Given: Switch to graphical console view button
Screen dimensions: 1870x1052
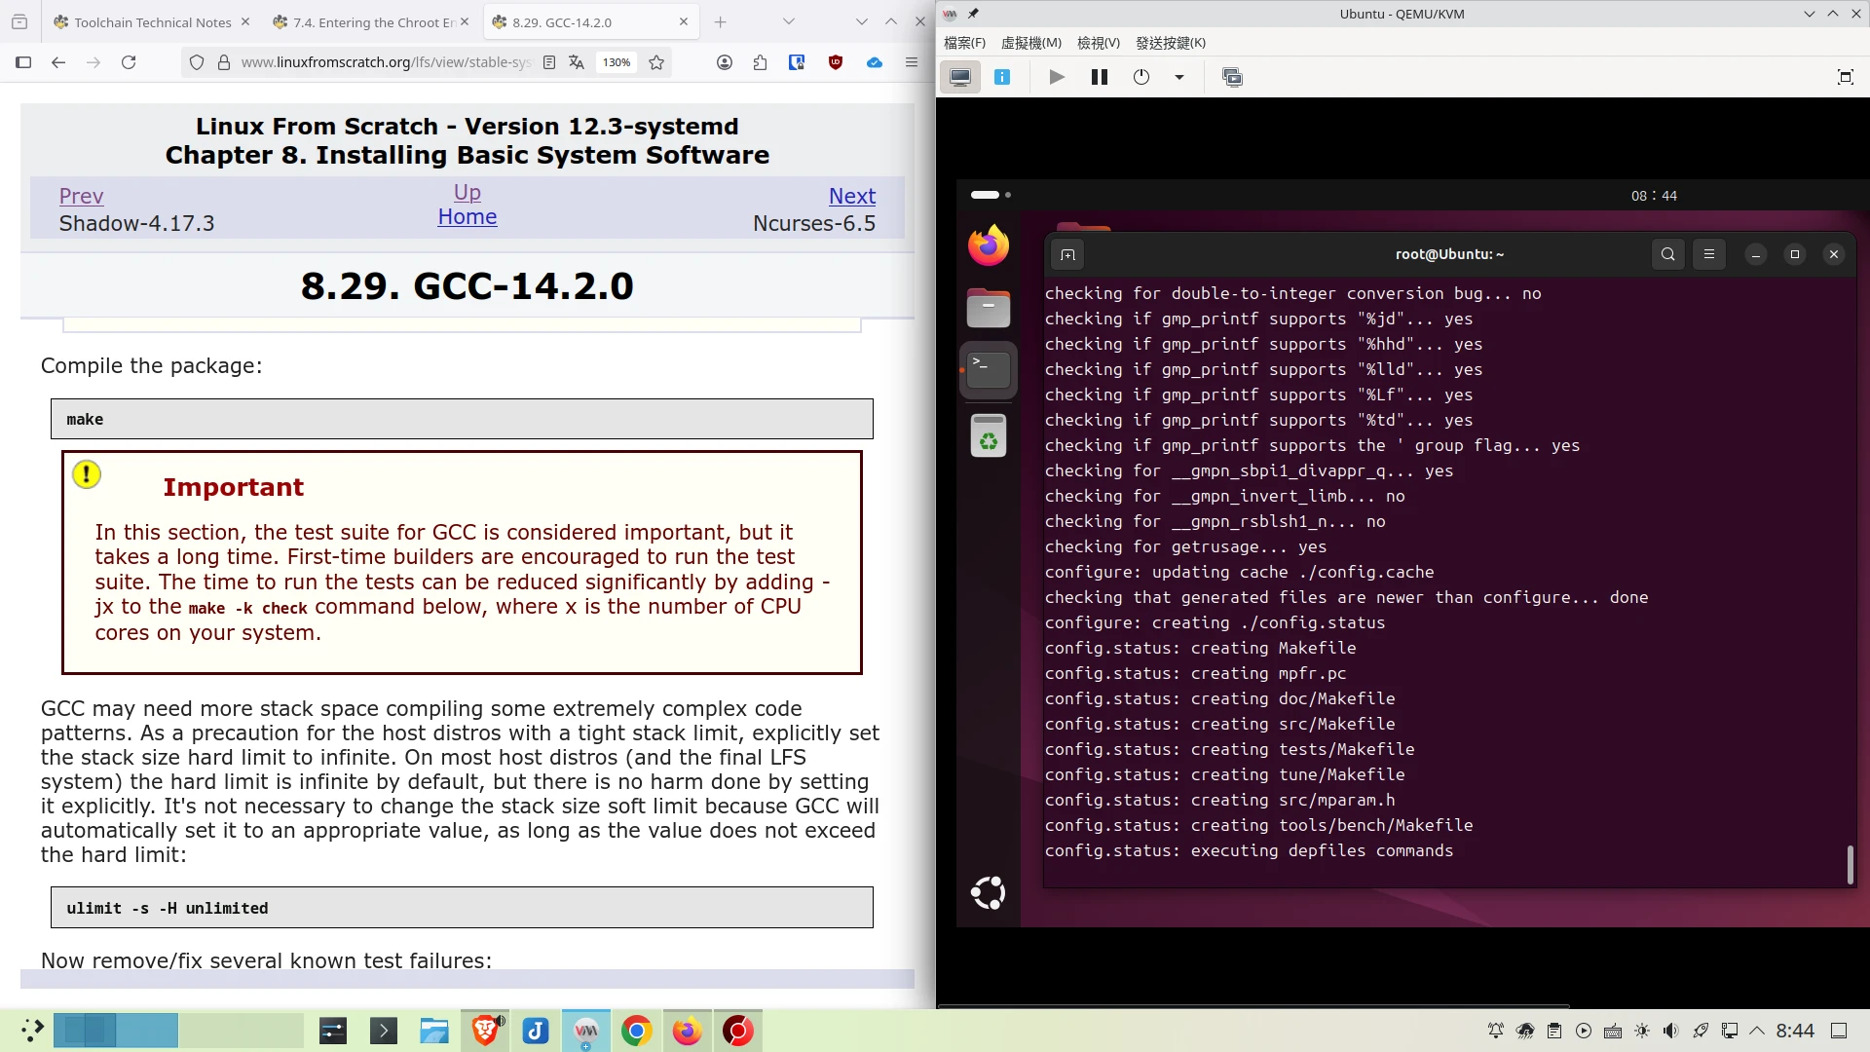Looking at the screenshot, I should [x=960, y=77].
